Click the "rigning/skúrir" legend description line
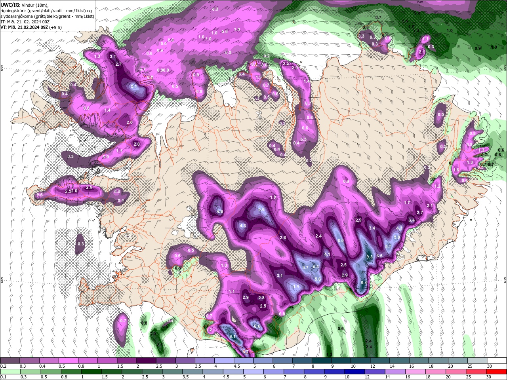This screenshot has width=507, height=380. [47, 11]
